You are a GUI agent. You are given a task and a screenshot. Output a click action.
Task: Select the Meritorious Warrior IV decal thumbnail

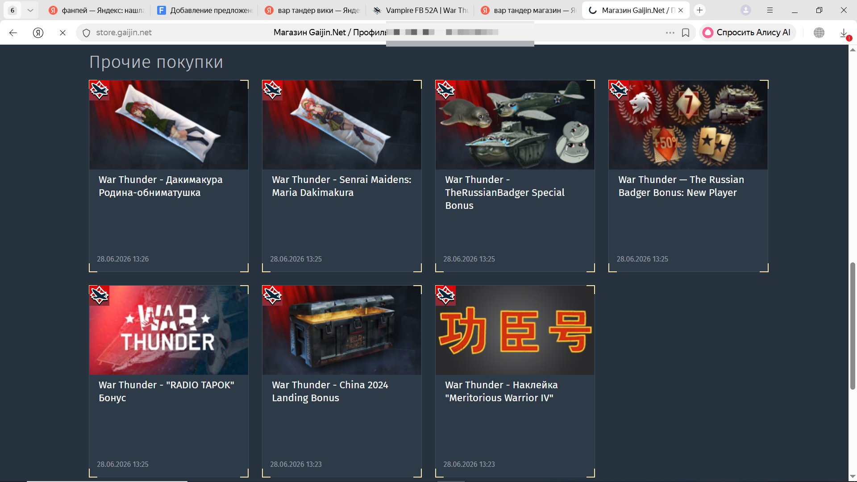tap(515, 330)
